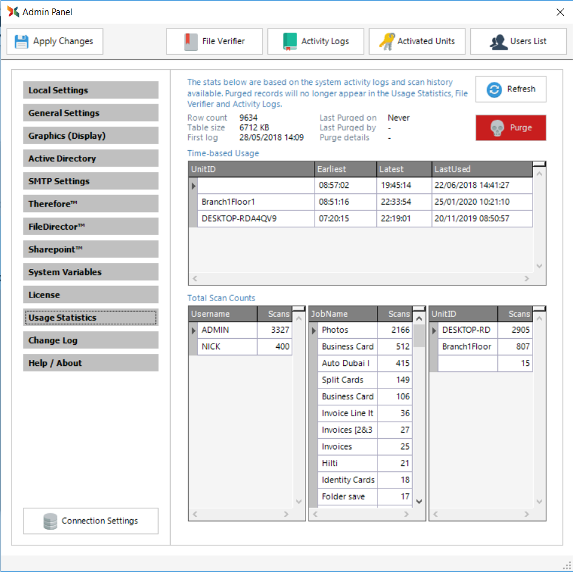Click the Connection Settings database icon
This screenshot has height=572, width=573.
coord(50,521)
